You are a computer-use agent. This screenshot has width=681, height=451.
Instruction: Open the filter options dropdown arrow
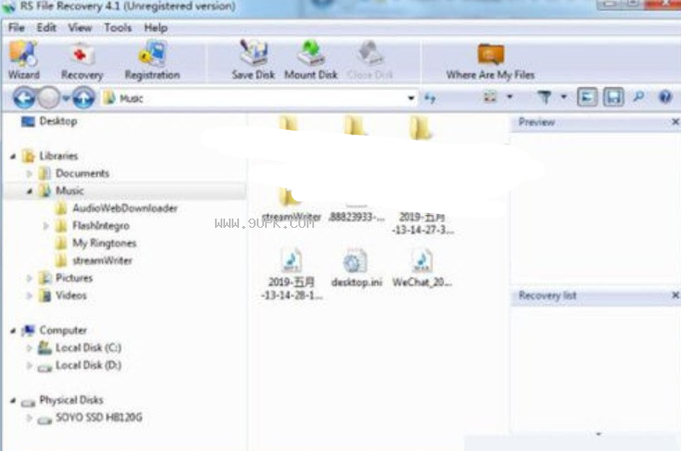coord(563,97)
